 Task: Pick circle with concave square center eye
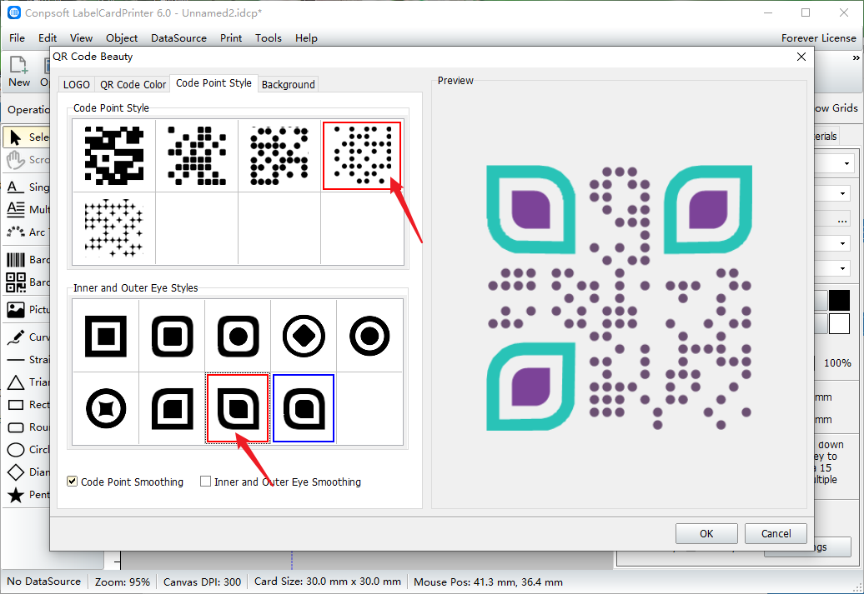click(x=106, y=408)
